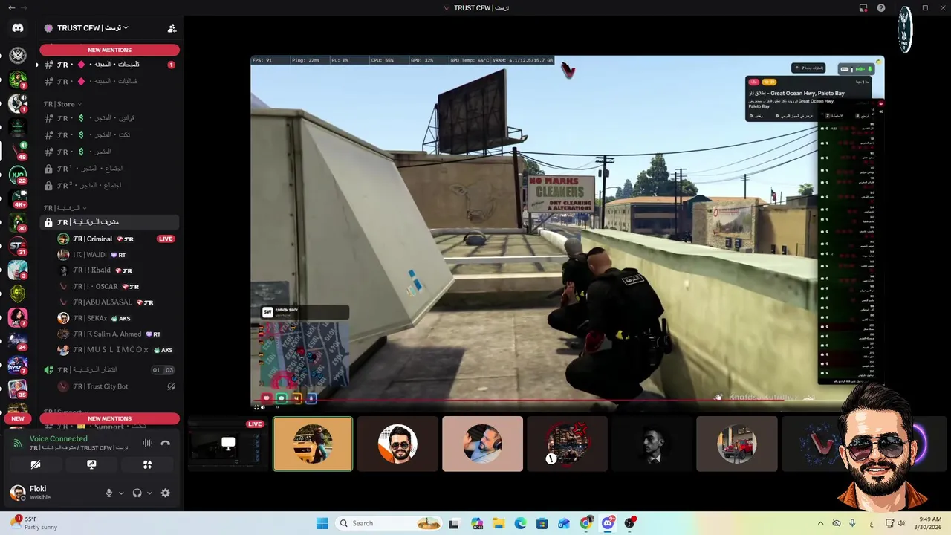Open the green server icon with badge 7
951x535 pixels.
[x=18, y=79]
